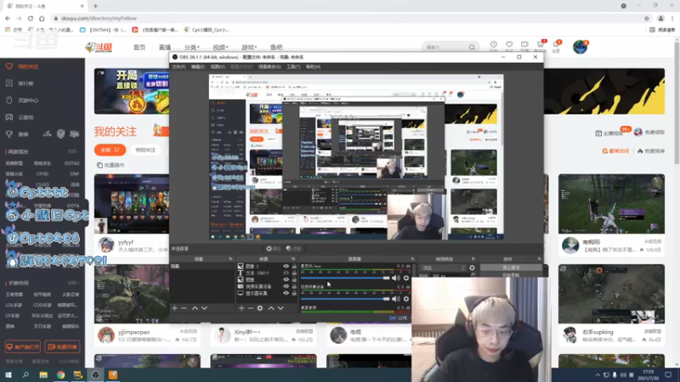Lock the 图像 2 source
This screenshot has height=382, width=680.
[x=294, y=267]
